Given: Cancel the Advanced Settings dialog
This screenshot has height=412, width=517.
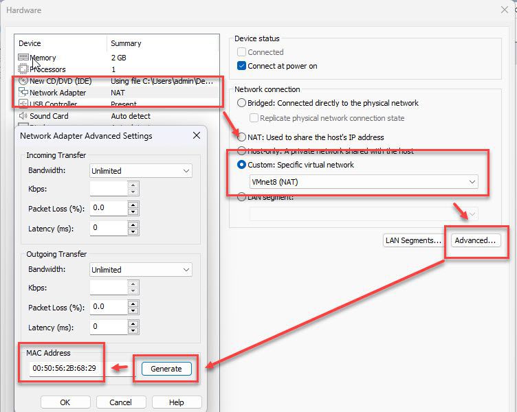Looking at the screenshot, I should (x=121, y=402).
